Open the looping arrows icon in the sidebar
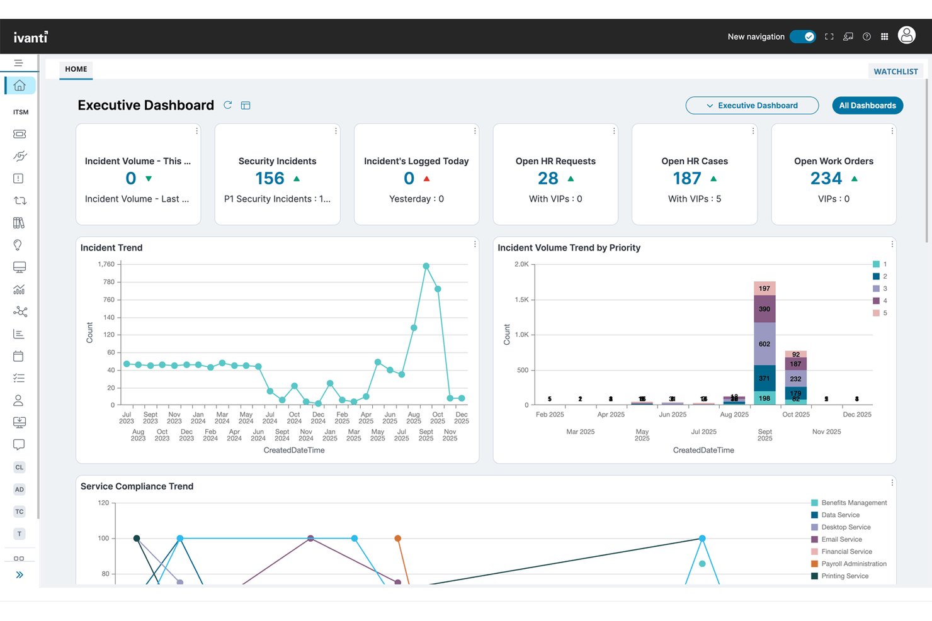This screenshot has height=621, width=932. click(20, 201)
